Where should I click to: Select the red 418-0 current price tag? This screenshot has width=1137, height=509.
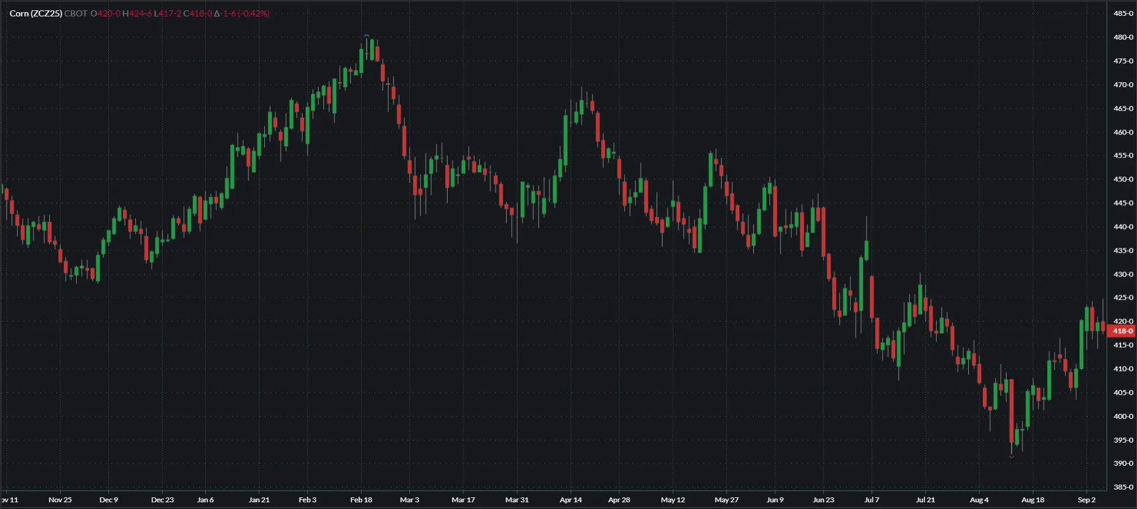(1122, 331)
